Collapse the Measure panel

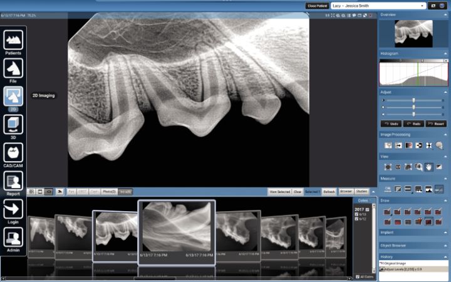tap(445, 179)
